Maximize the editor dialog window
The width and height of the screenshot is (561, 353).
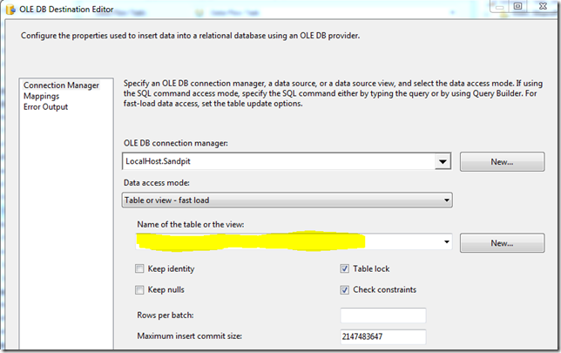click(x=517, y=6)
